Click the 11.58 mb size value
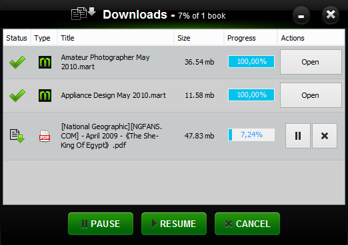The image size is (348, 245). pyautogui.click(x=199, y=95)
